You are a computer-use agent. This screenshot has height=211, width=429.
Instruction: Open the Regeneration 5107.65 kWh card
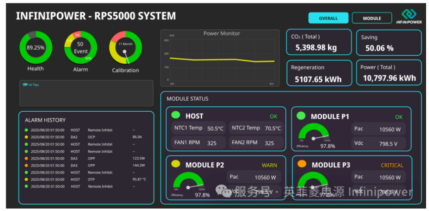pos(319,73)
